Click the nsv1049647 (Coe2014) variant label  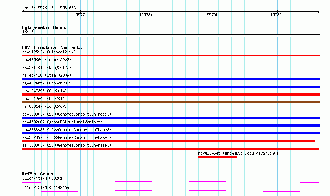pyautogui.click(x=44, y=99)
